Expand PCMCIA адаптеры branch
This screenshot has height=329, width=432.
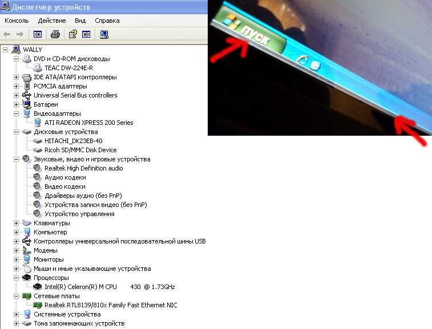point(16,86)
